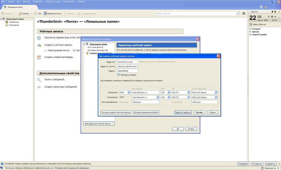Open the hamburger application menu button
Screen dimensions: 281x170
pos(244,13)
